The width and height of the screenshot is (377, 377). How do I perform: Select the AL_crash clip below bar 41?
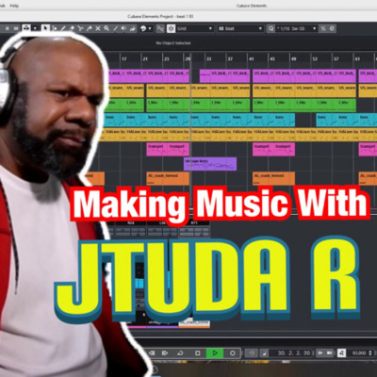[273, 178]
